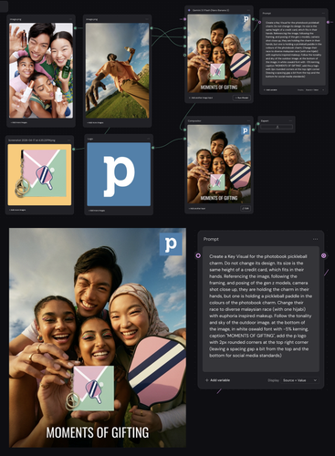Open the Gemini model node options menu

point(248,10)
